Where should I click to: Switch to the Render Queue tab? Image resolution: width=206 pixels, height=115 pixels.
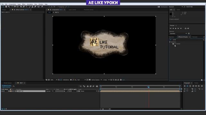8,83
